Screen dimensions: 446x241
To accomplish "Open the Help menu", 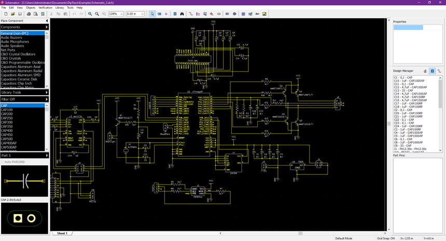I will pyautogui.click(x=80, y=8).
